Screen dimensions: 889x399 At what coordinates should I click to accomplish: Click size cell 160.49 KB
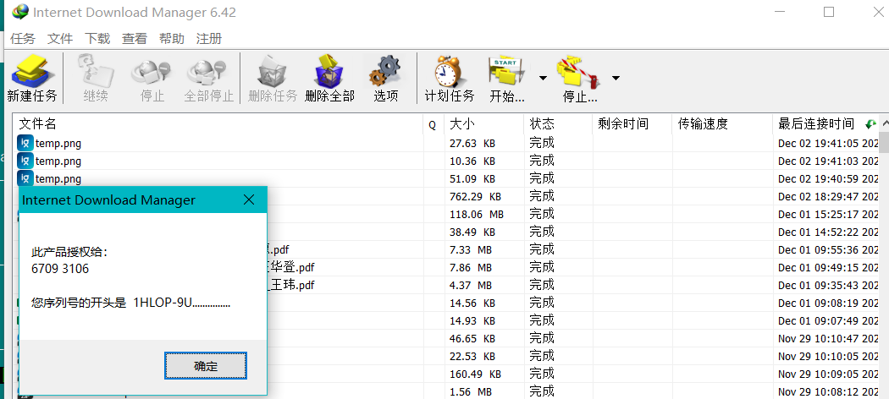(x=475, y=374)
